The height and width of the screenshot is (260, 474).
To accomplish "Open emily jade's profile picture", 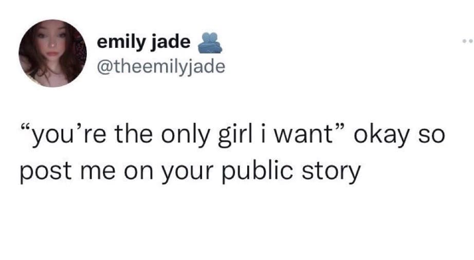I will coord(53,53).
